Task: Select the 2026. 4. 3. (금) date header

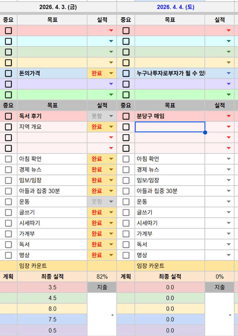Action: coord(58,7)
